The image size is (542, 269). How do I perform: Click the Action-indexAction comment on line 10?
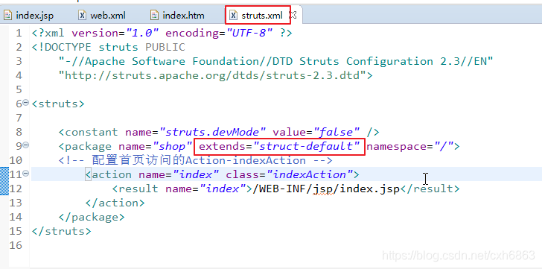coord(195,160)
